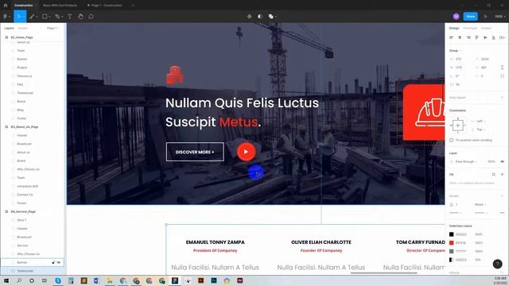Image resolution: width=509 pixels, height=286 pixels.
Task: Click the red selection color swatch
Action: 451,242
